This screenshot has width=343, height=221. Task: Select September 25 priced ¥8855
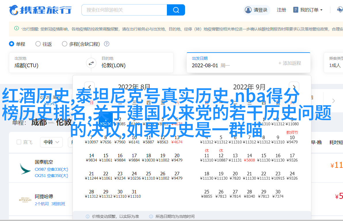(207, 194)
